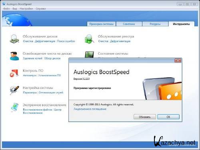Screen dimensions: 200x150
Task: Click Дефрагментация link under Обслуживание дисков
Action: tap(45, 41)
